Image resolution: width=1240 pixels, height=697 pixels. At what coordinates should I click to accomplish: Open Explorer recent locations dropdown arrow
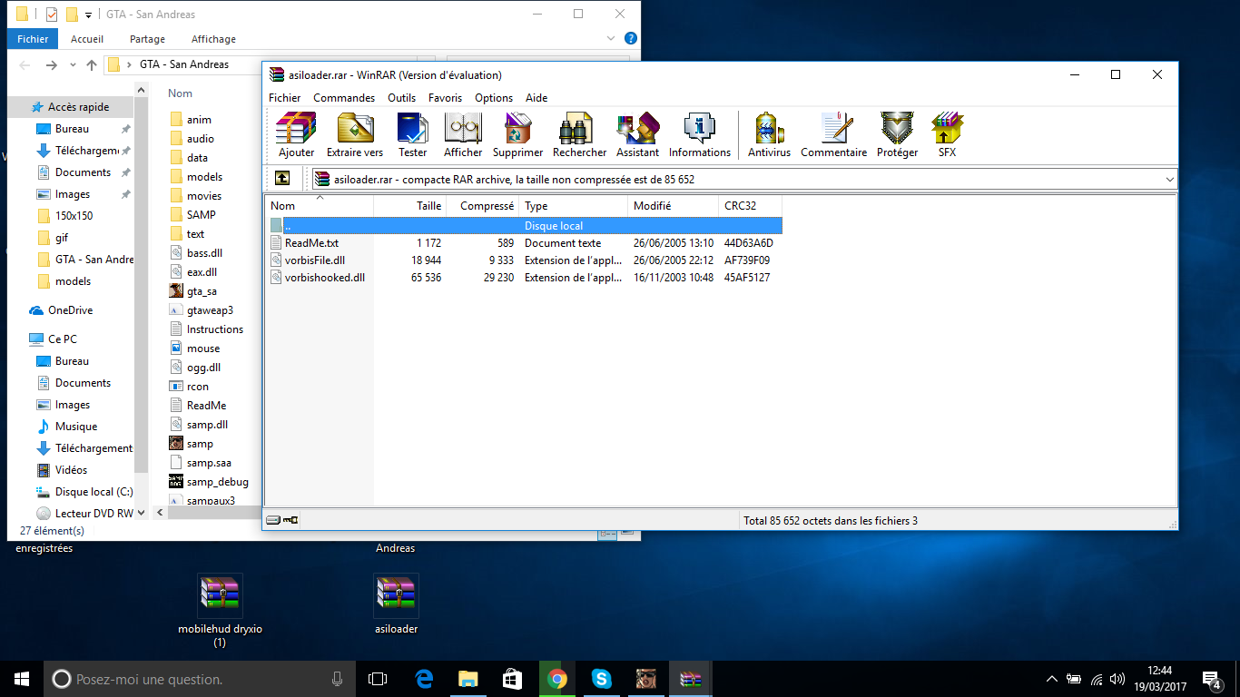(x=73, y=65)
